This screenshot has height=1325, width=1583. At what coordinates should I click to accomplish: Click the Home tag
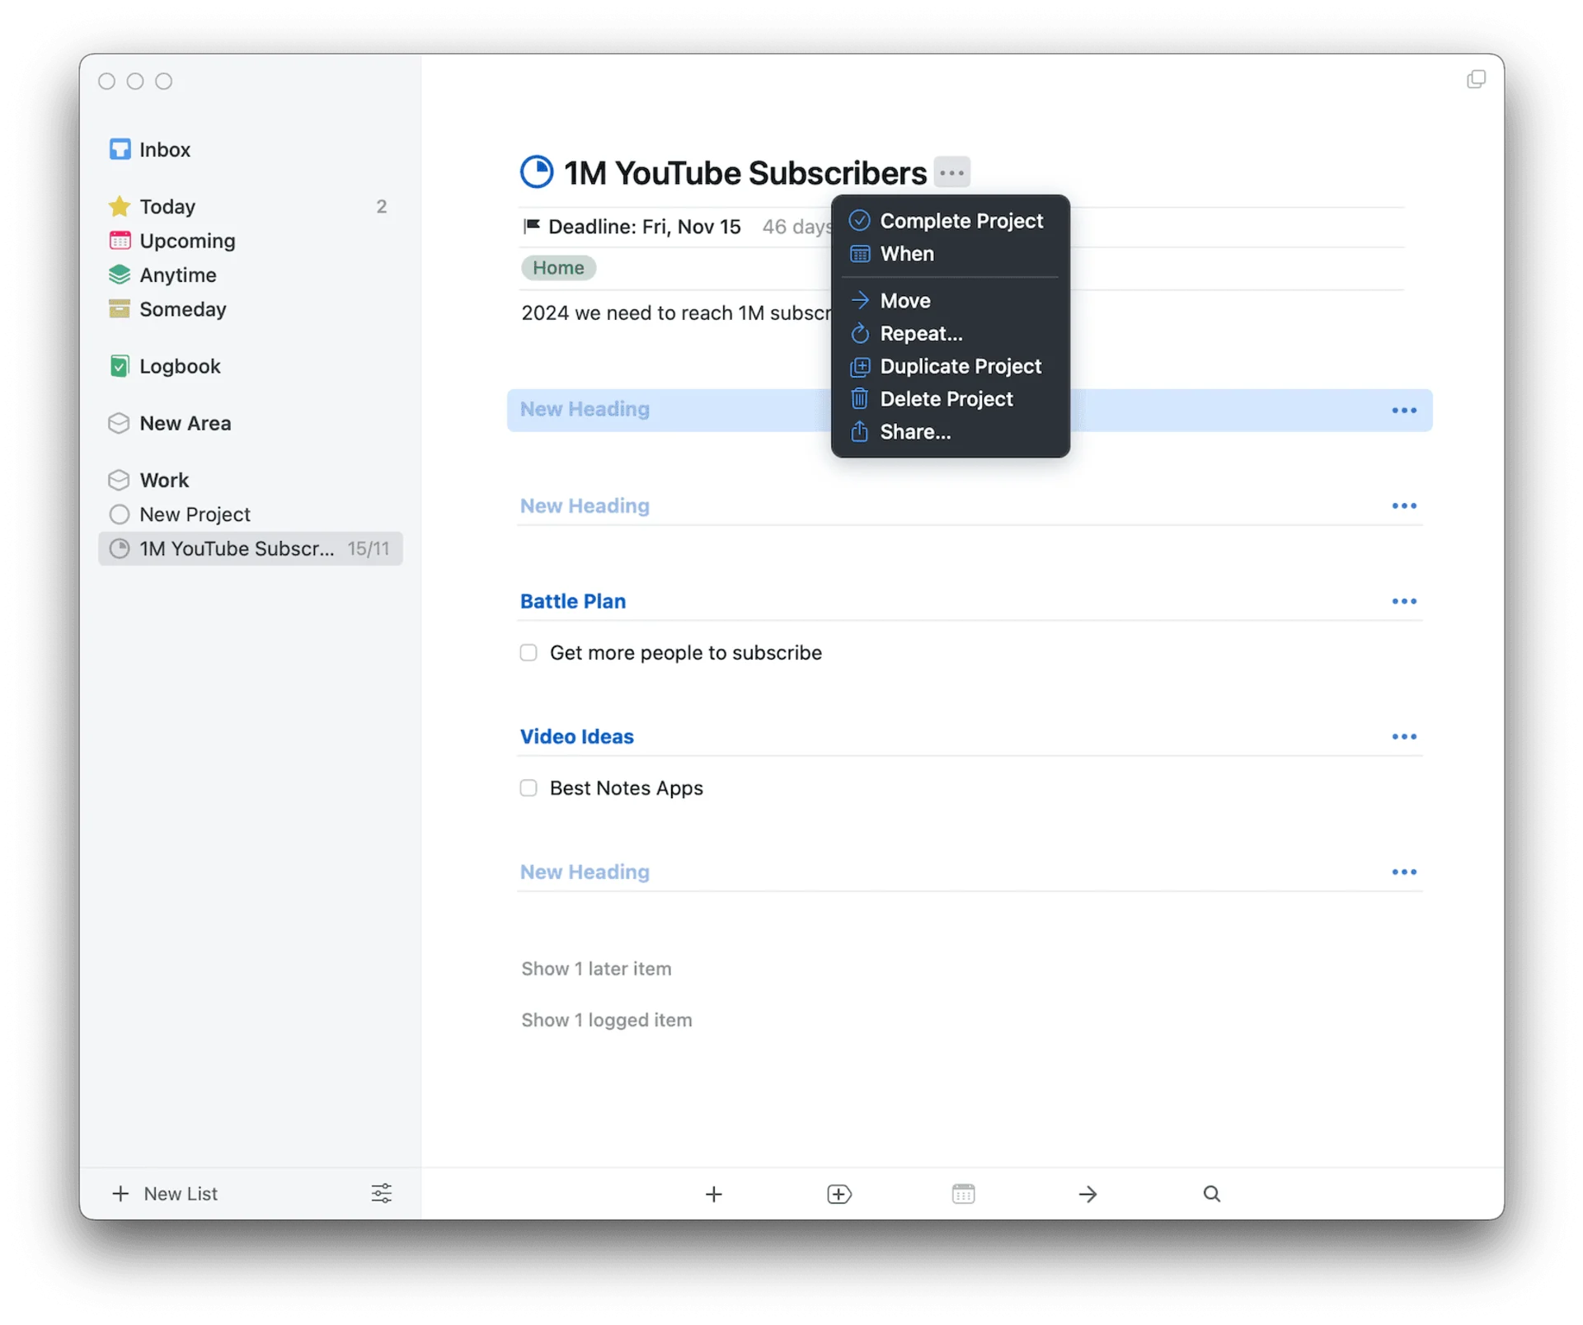[x=558, y=267]
